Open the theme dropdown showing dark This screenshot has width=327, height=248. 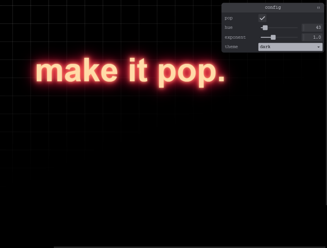(288, 47)
